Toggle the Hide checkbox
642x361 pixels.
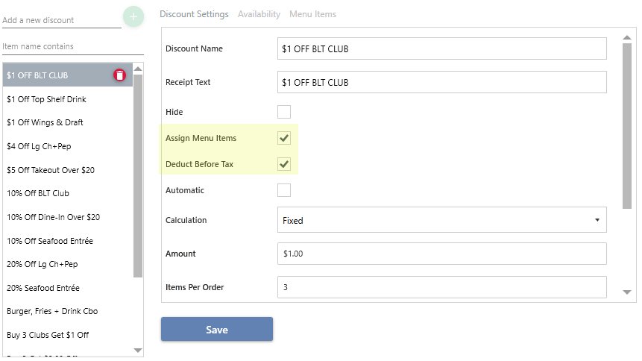(284, 112)
